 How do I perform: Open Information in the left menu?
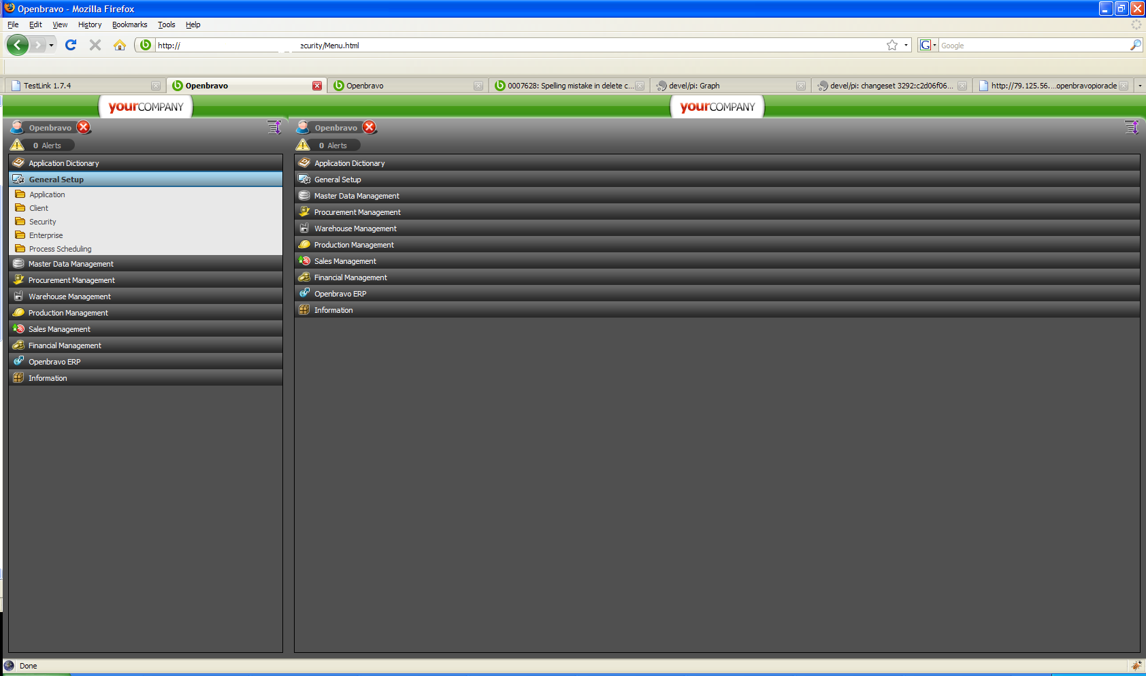pyautogui.click(x=146, y=377)
